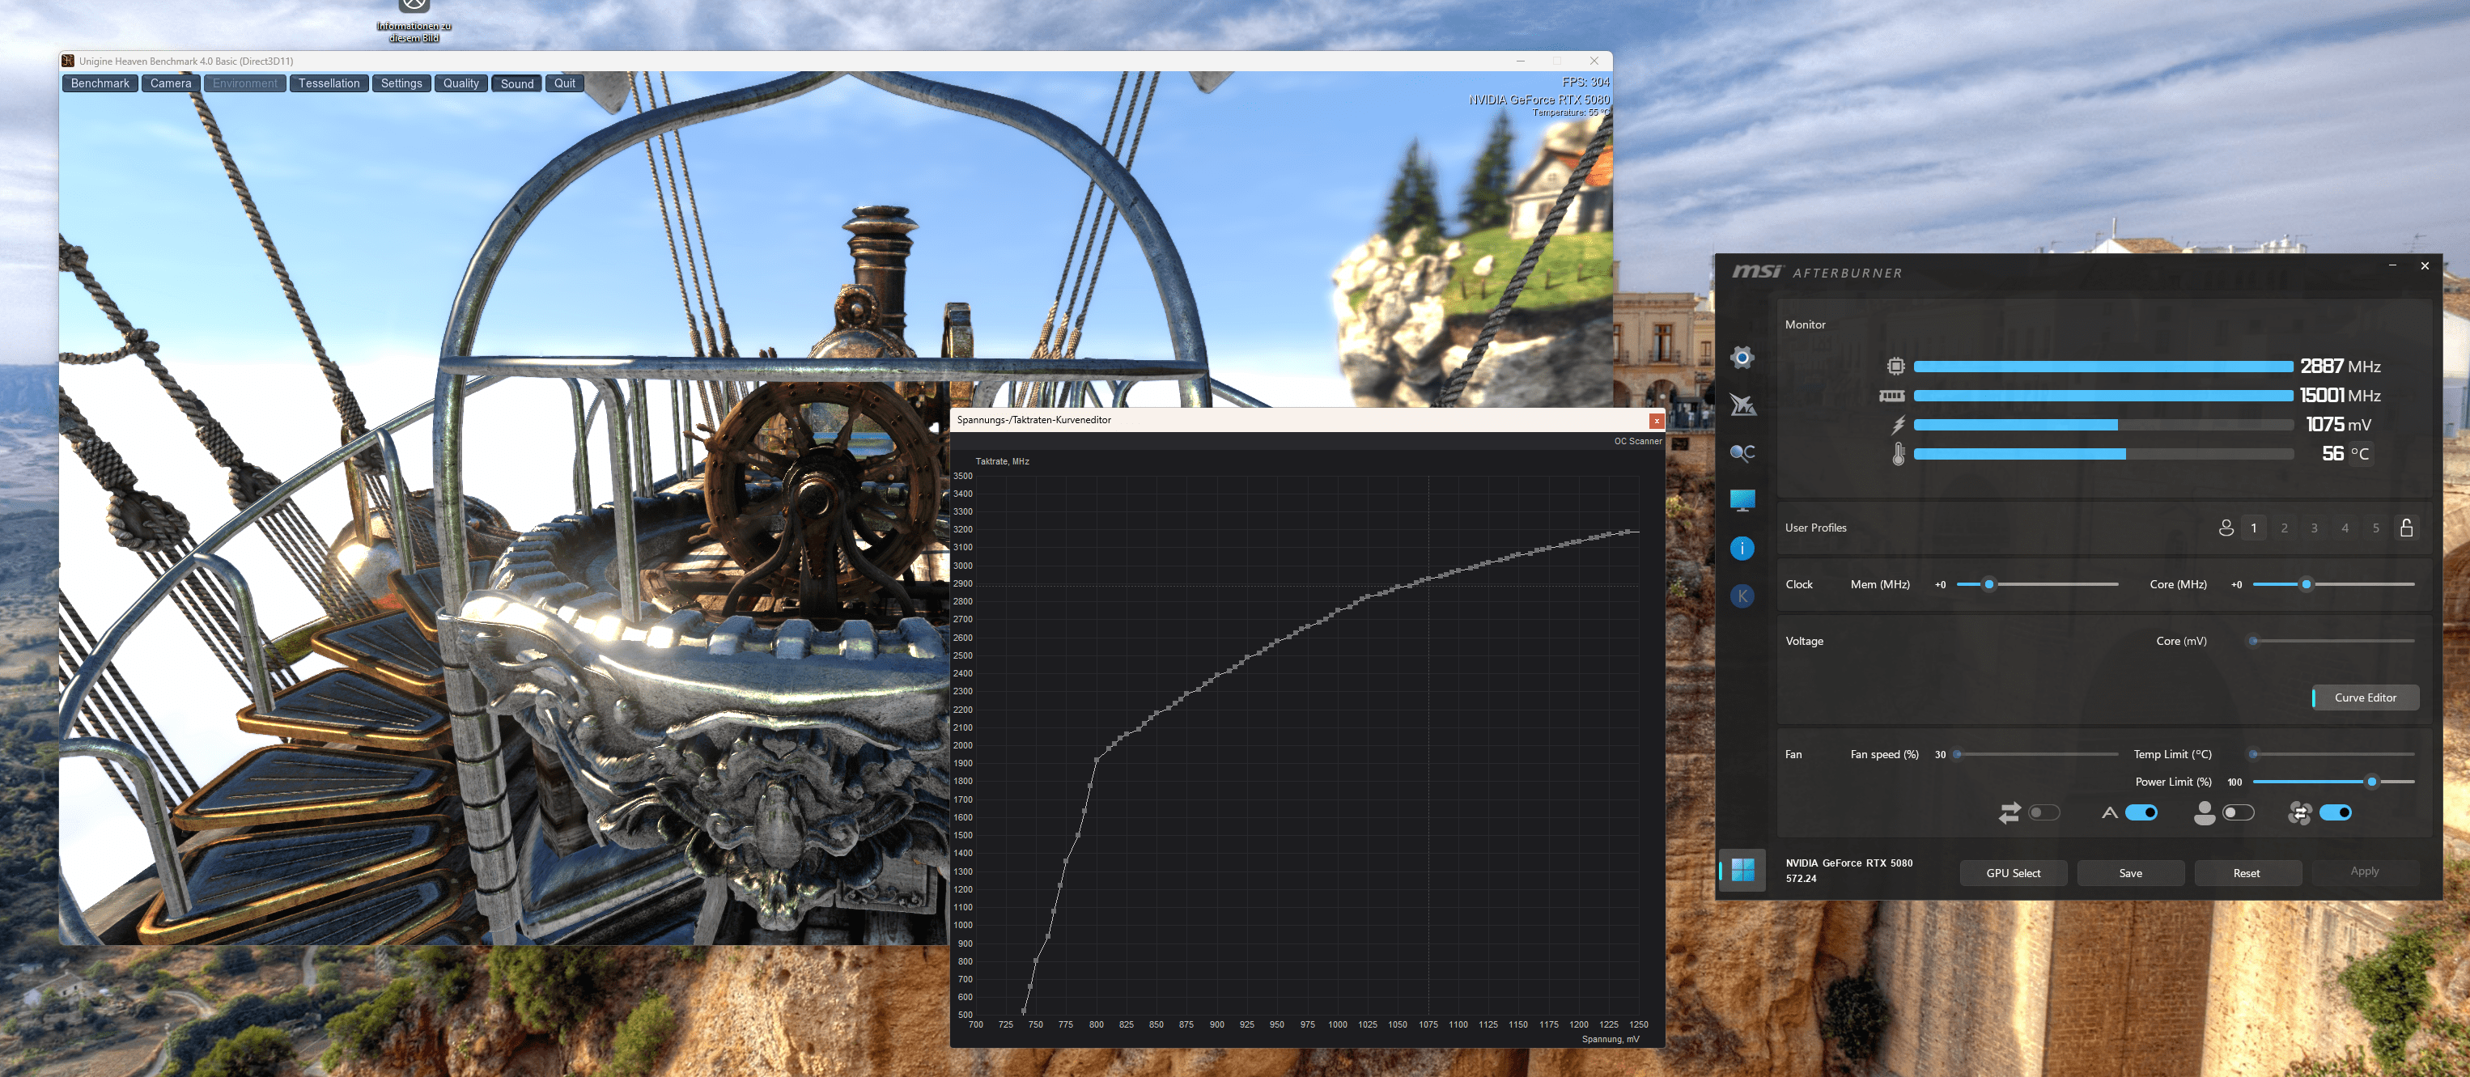Click the Temp Limit (°C) slider
The width and height of the screenshot is (2470, 1077).
point(2333,754)
